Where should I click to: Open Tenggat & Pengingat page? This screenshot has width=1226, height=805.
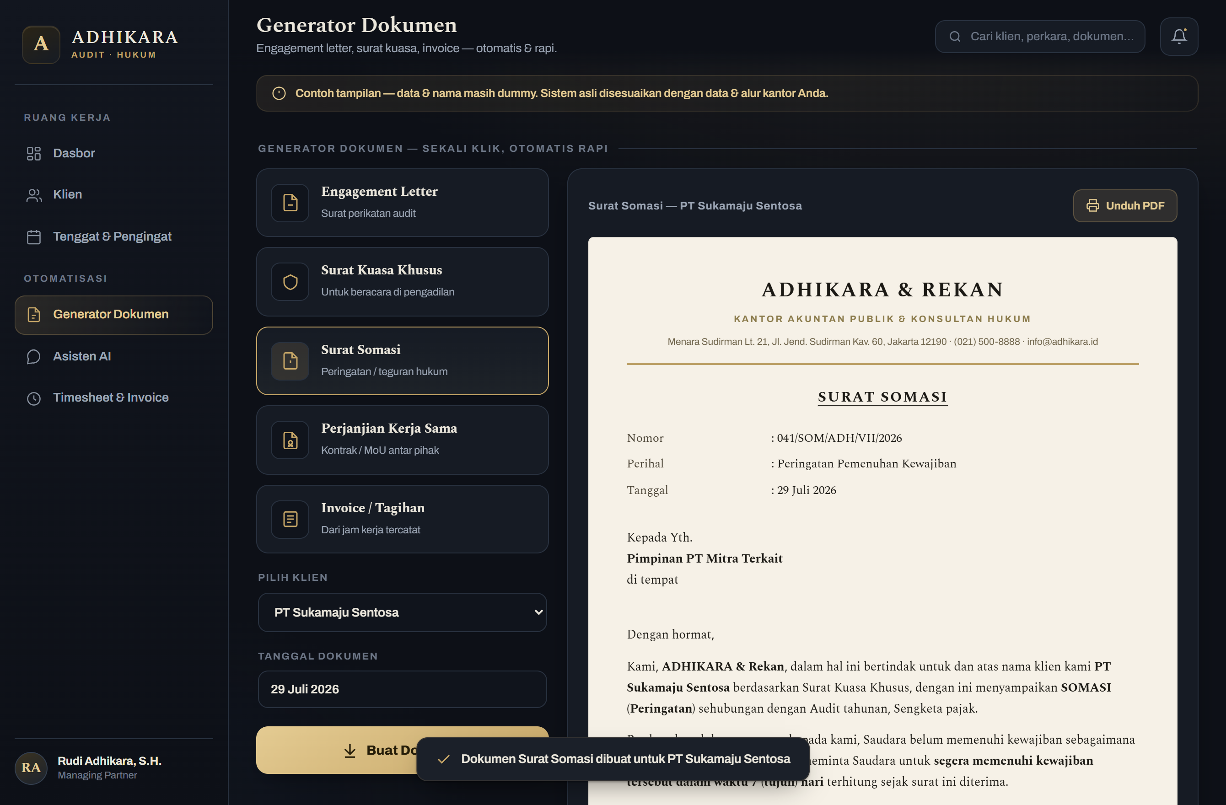[114, 236]
